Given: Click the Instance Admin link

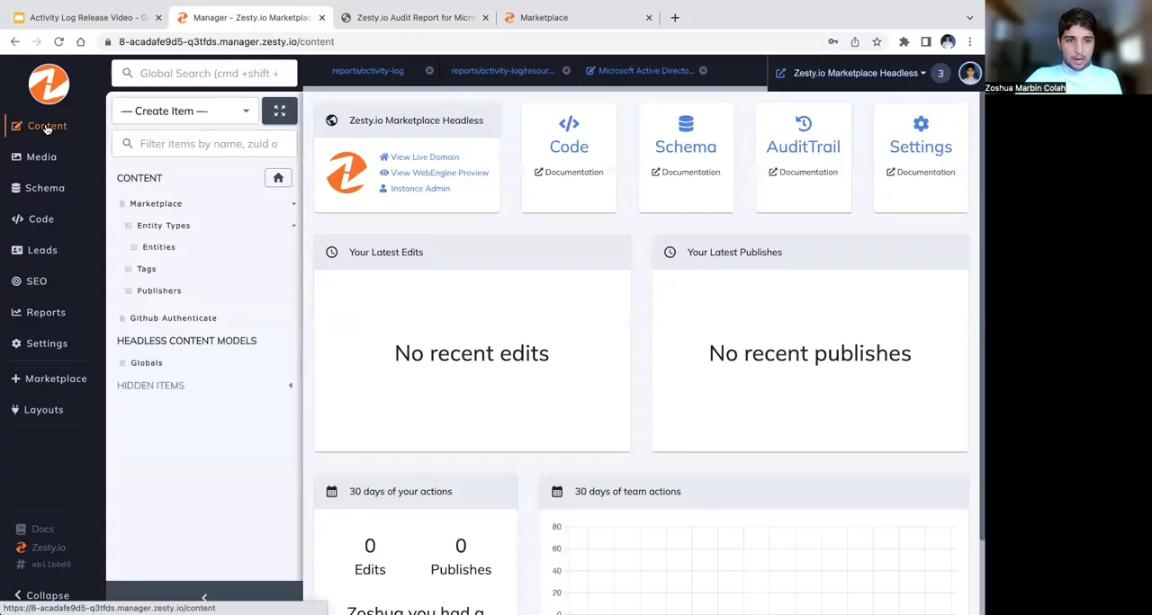Looking at the screenshot, I should point(419,189).
